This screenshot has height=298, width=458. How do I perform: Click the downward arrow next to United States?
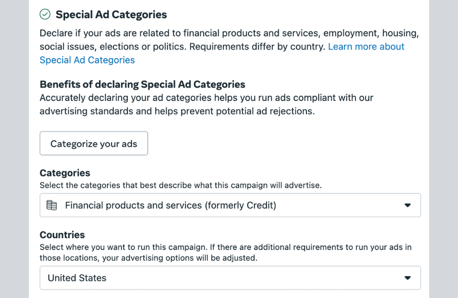tap(407, 278)
